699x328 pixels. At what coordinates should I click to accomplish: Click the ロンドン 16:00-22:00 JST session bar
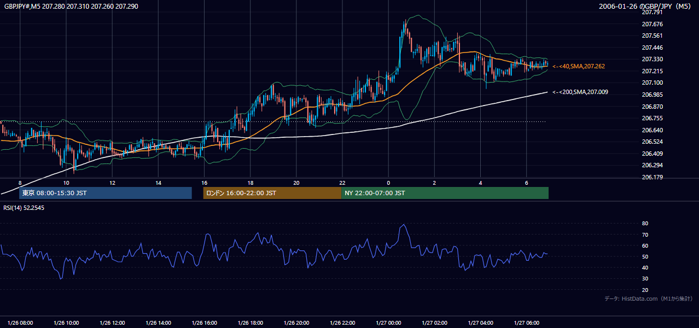pos(272,193)
